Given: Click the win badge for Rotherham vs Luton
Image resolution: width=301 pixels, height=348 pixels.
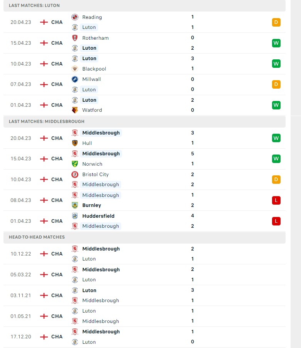Looking at the screenshot, I should (x=276, y=43).
